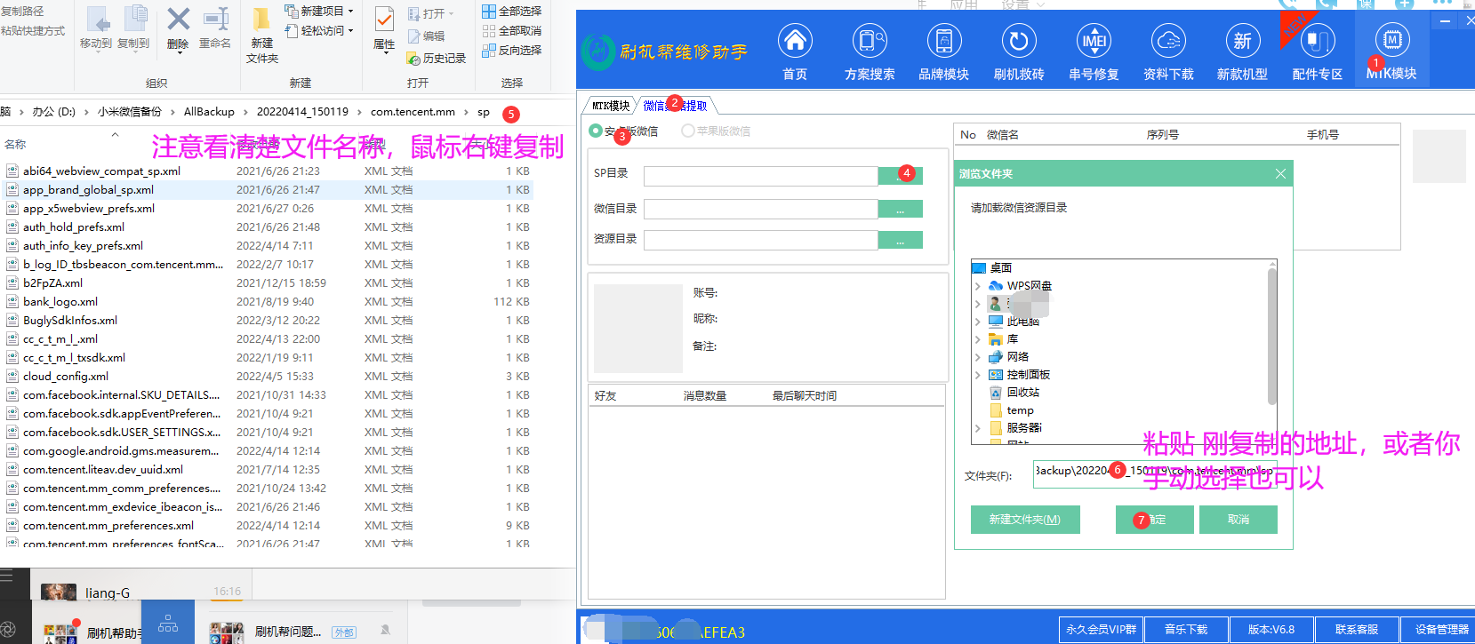The height and width of the screenshot is (644, 1475).
Task: Click the SP目录 browse button
Action: point(900,176)
